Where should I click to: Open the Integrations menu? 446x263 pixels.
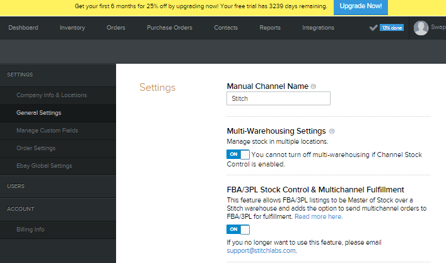318,28
